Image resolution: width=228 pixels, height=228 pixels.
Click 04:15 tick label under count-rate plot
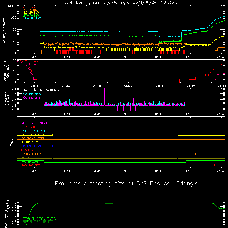pos(34,57)
